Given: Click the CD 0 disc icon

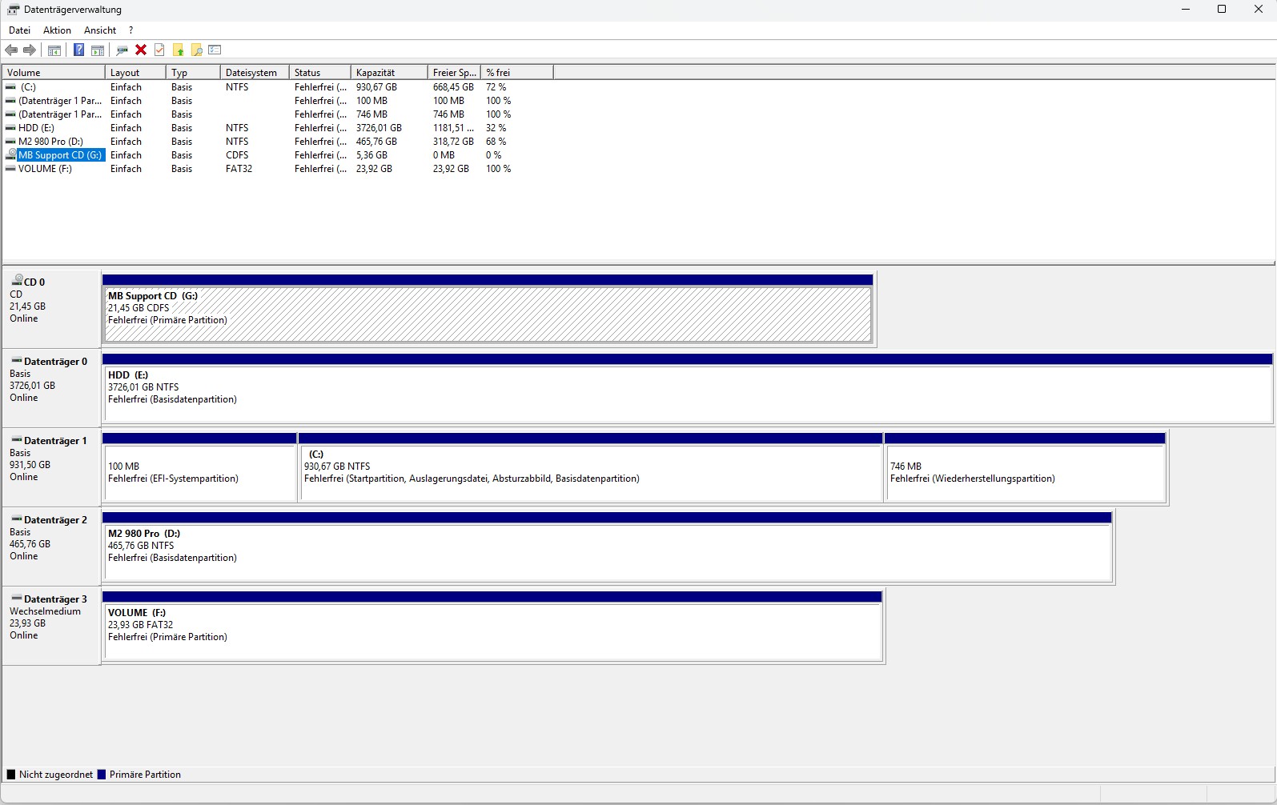Looking at the screenshot, I should (16, 281).
